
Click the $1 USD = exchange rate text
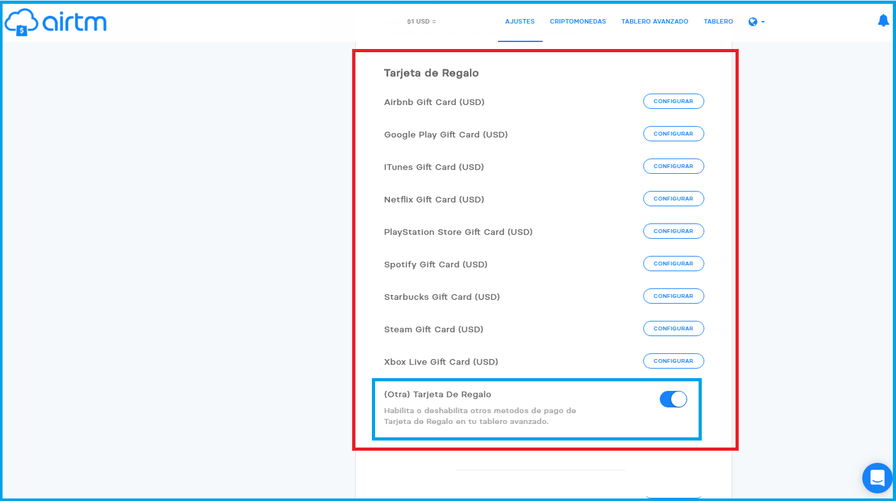point(422,22)
